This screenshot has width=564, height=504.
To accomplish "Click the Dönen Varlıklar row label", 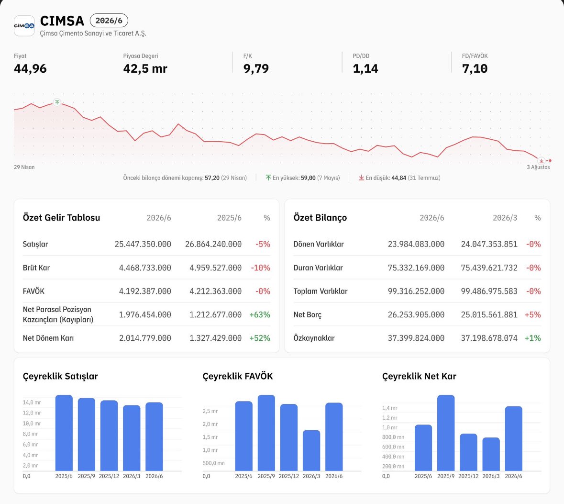I will coord(319,244).
